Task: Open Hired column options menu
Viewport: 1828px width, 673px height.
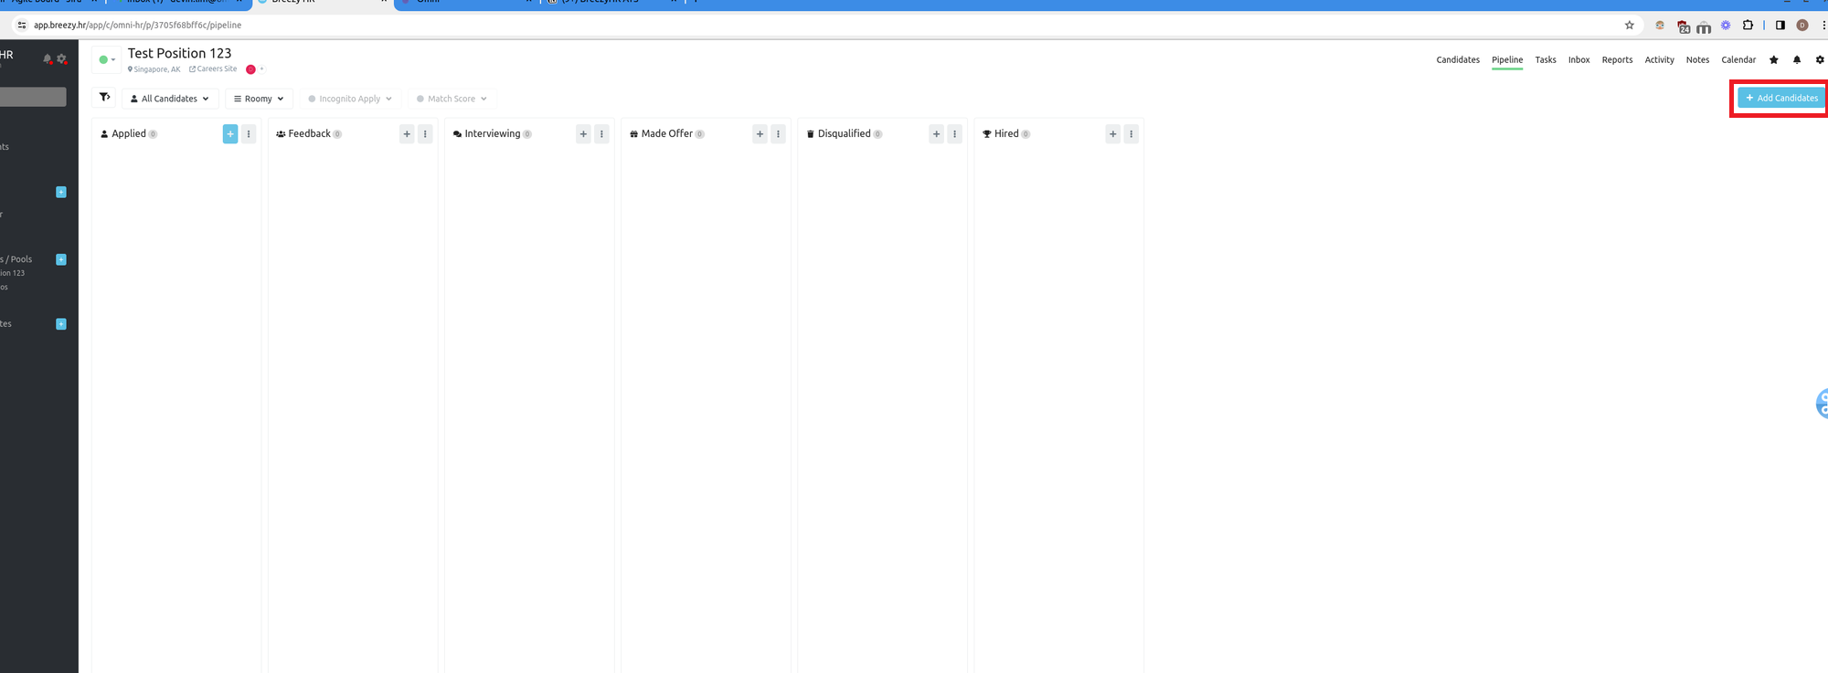Action: point(1131,134)
